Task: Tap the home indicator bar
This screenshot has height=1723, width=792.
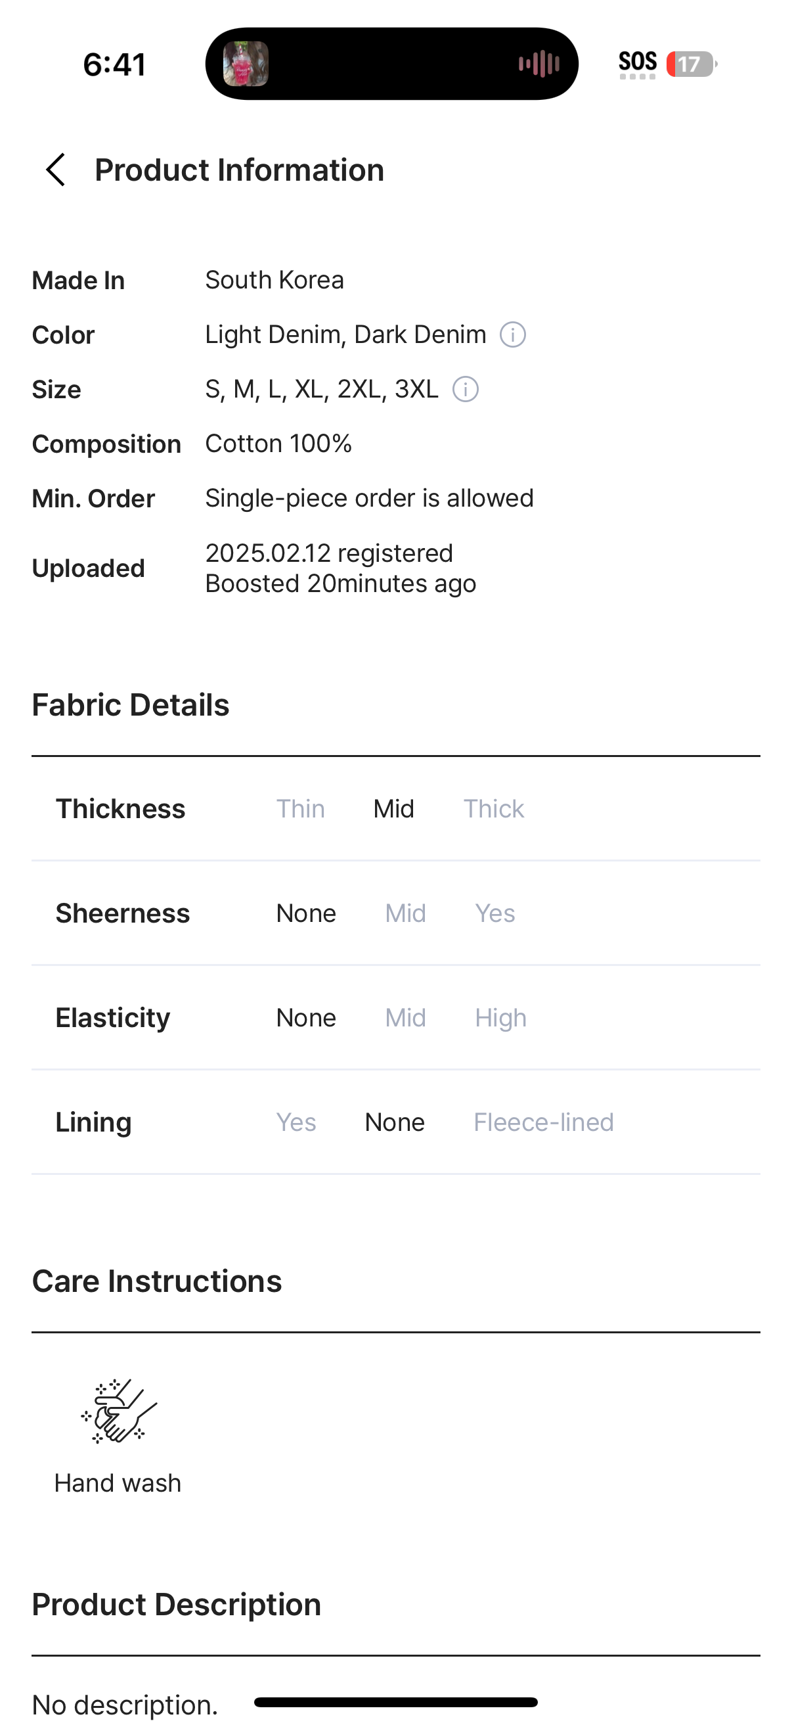Action: tap(395, 1701)
